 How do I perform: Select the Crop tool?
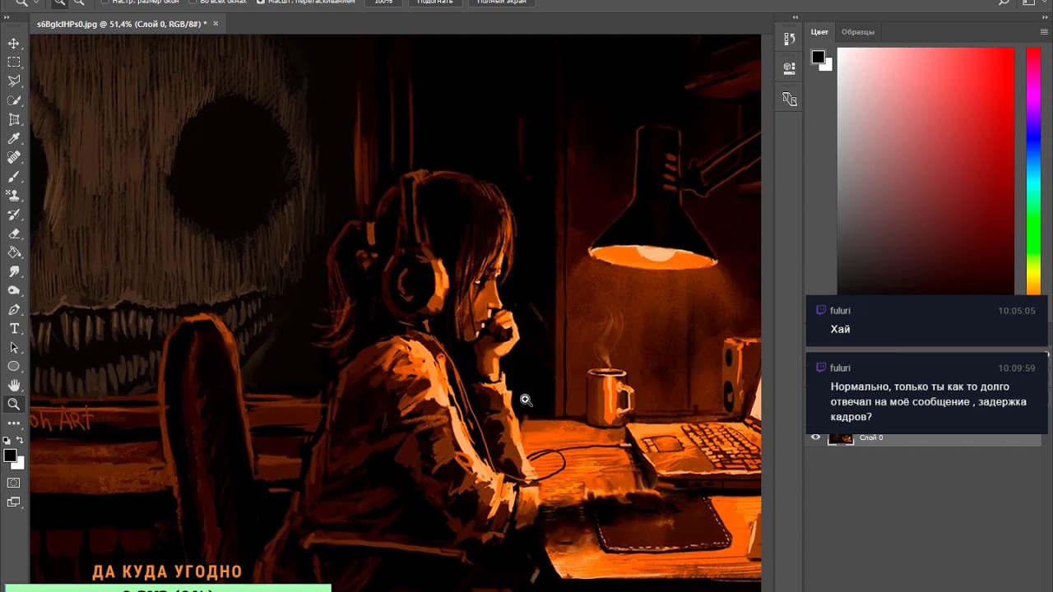pos(14,119)
